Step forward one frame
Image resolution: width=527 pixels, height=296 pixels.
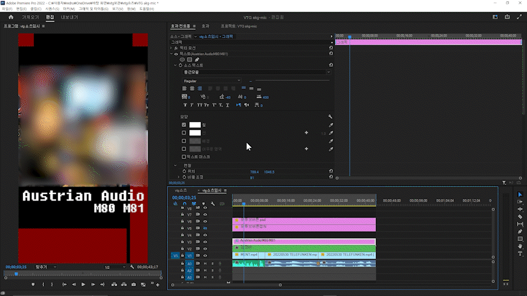click(93, 284)
